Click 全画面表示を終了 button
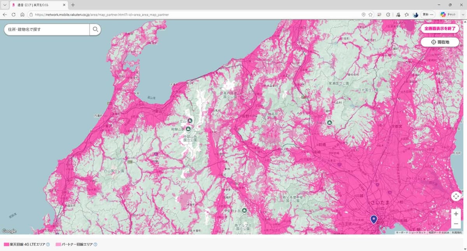This screenshot has height=251, width=467. (x=440, y=28)
